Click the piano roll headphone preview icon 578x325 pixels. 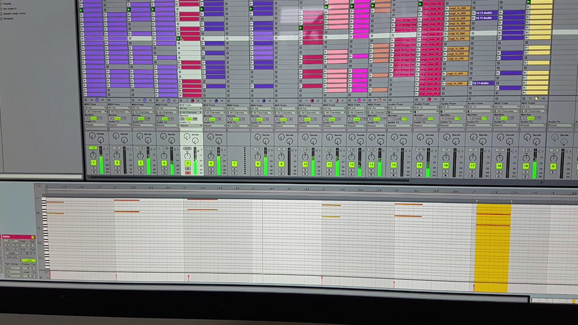(x=43, y=195)
